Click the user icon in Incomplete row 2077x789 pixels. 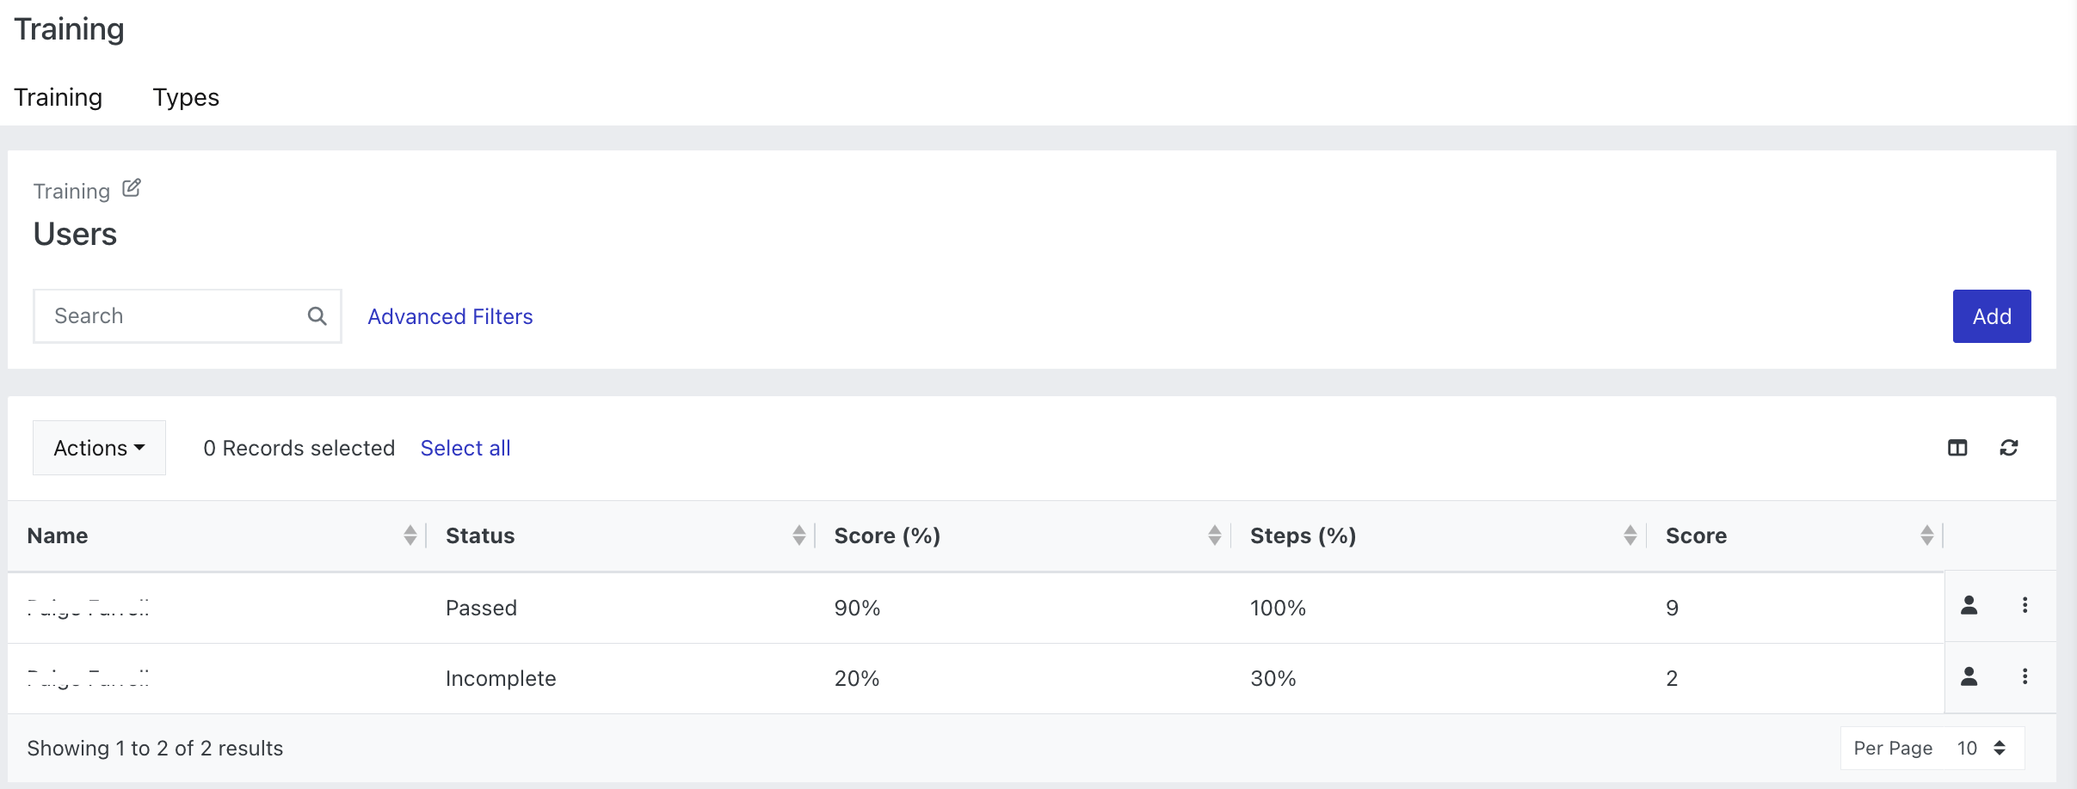[x=1969, y=677]
